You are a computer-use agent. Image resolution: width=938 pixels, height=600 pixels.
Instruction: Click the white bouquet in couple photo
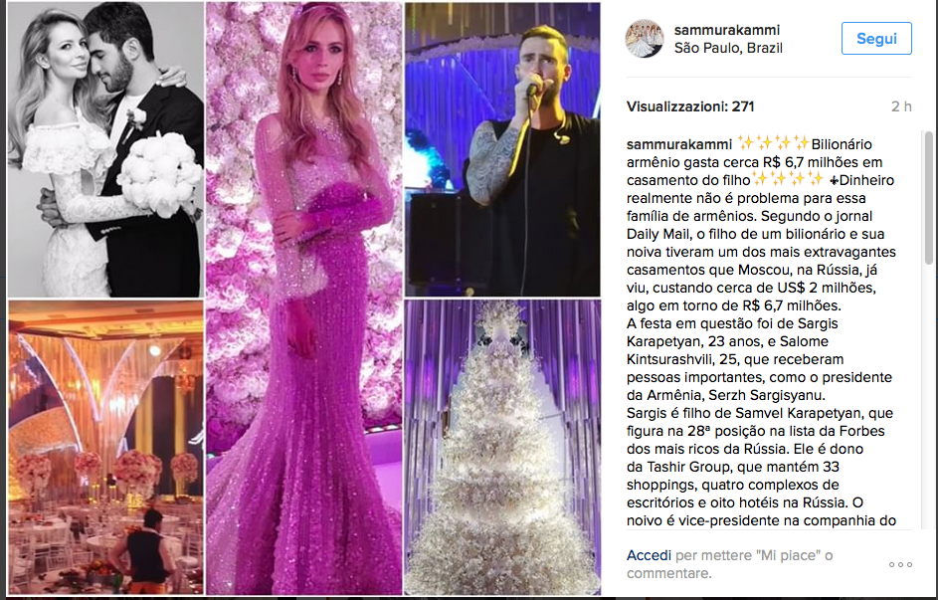pyautogui.click(x=161, y=173)
